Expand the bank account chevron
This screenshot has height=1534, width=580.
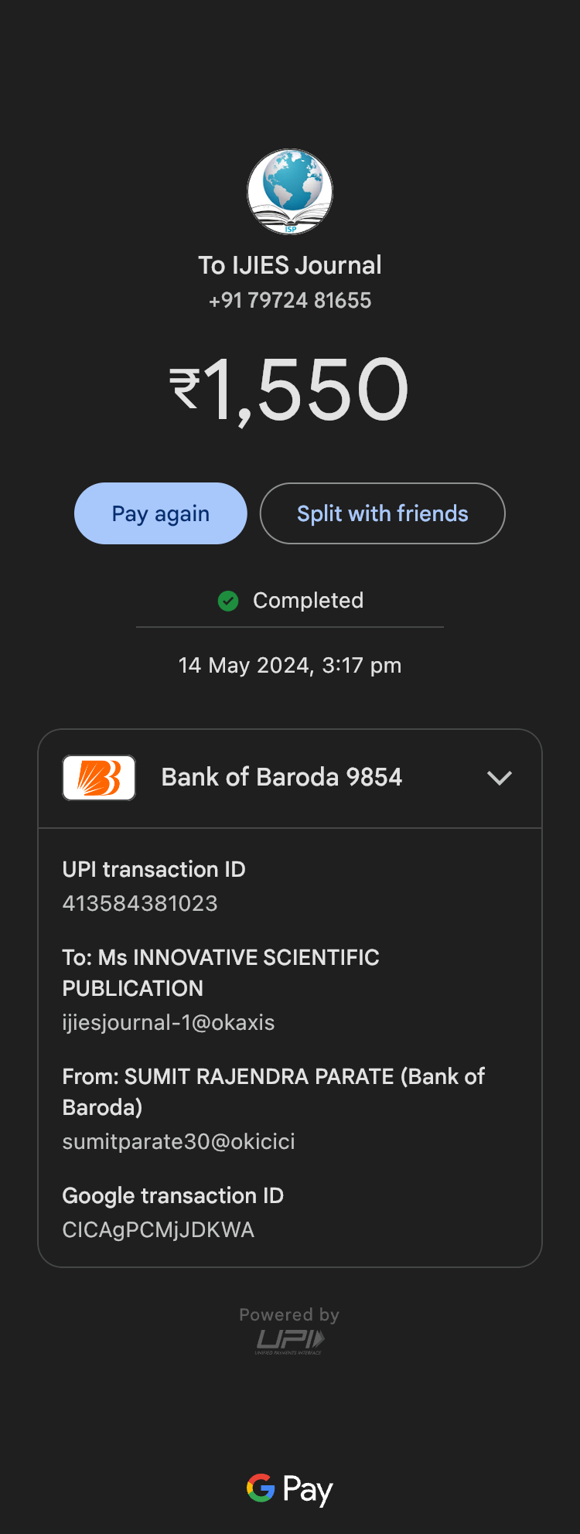click(500, 778)
